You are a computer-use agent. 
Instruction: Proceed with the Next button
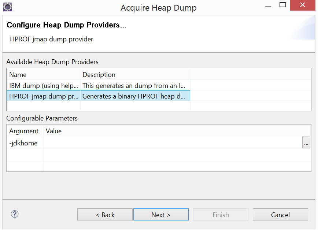161,215
